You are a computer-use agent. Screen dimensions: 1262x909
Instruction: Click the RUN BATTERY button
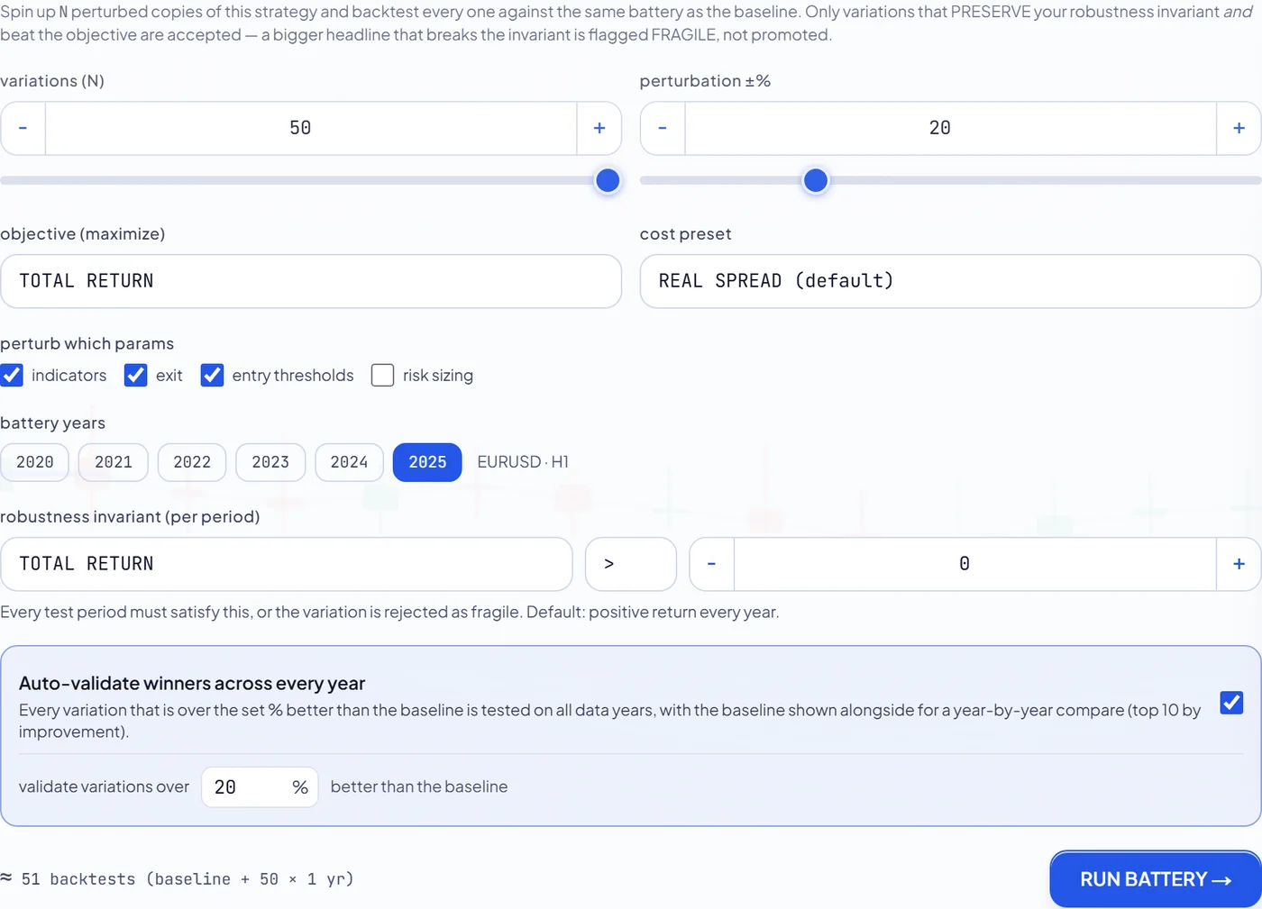coord(1156,879)
